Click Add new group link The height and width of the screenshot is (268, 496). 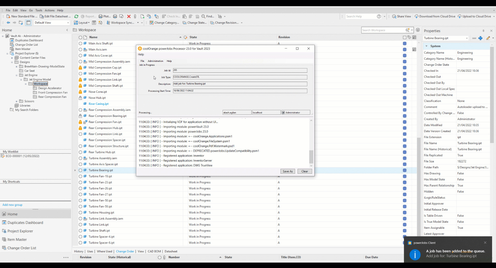[x=12, y=205]
